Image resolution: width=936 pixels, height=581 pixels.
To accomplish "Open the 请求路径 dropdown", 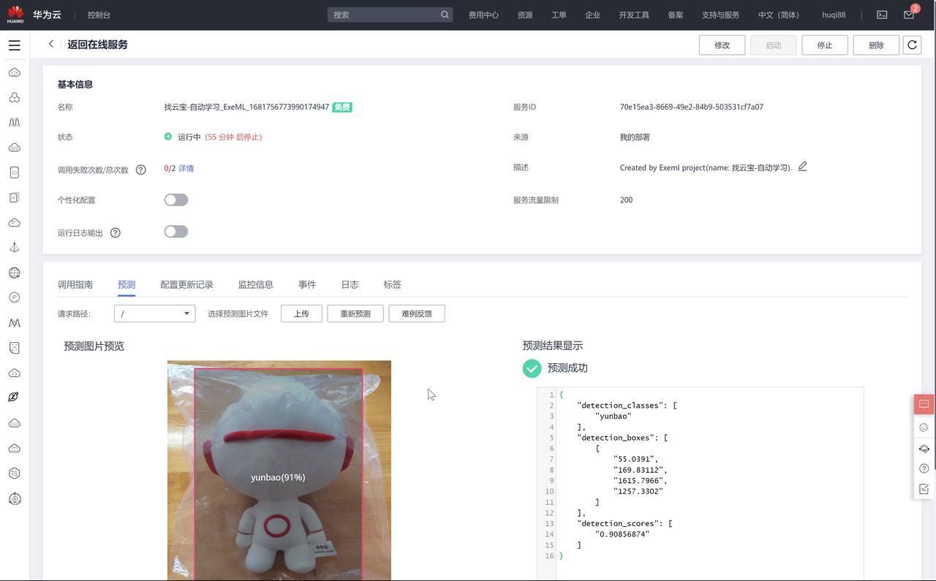I will pos(155,314).
